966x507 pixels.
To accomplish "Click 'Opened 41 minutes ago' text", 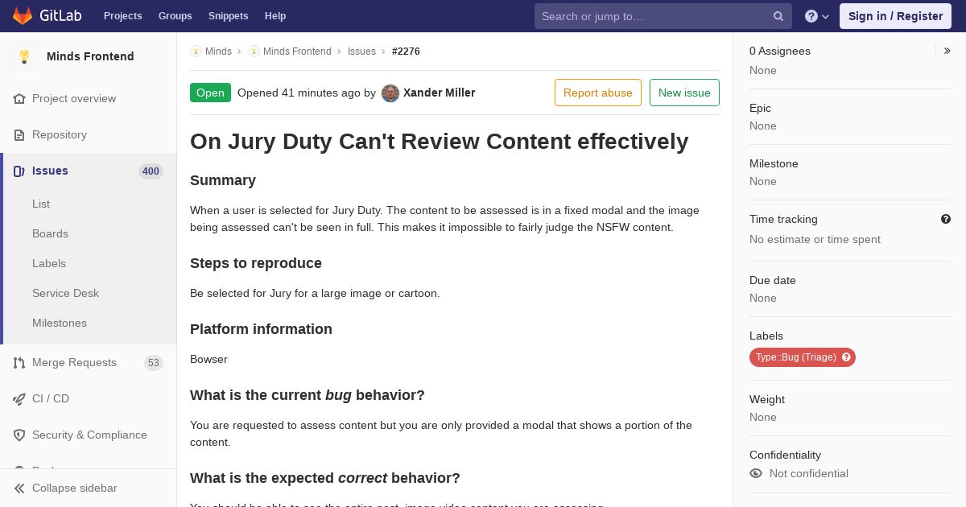I will click(299, 93).
